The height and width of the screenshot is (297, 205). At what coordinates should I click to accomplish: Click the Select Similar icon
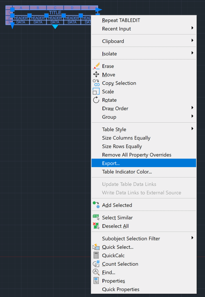96,218
